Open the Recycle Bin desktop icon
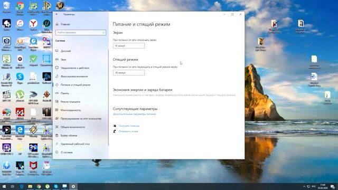The height and width of the screenshot is (190, 338). point(6,6)
